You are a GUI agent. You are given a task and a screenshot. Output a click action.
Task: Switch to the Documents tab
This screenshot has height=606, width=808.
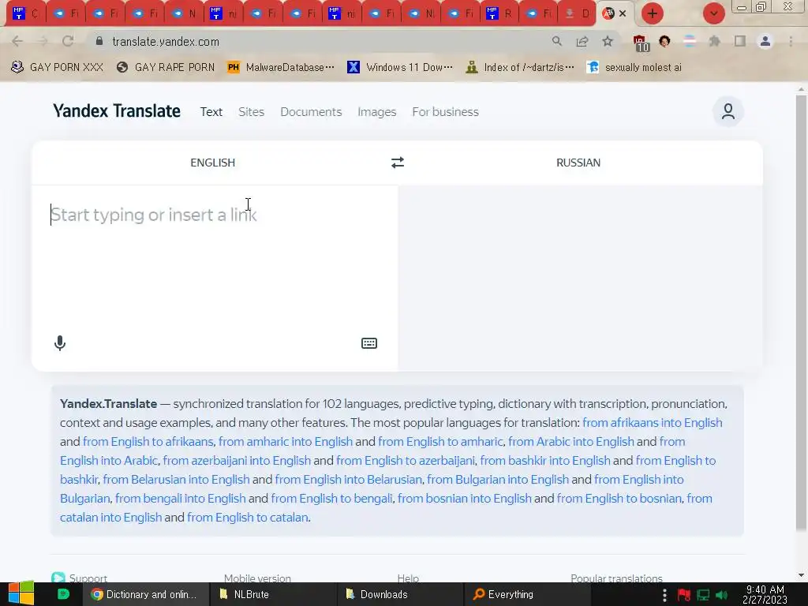point(311,112)
